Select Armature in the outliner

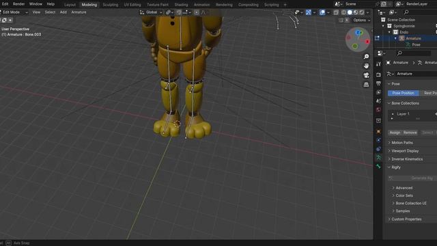[x=413, y=38]
